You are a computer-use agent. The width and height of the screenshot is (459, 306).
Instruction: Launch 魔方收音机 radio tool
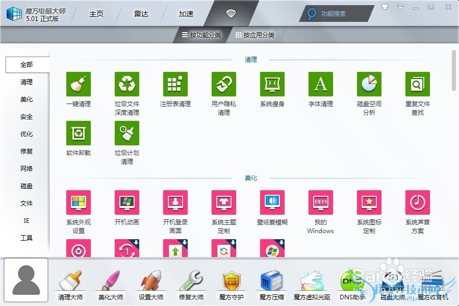pos(432,285)
